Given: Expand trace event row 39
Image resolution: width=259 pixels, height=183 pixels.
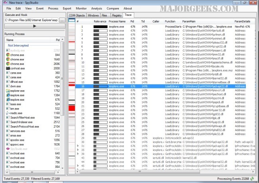Looking at the screenshot, I should [78, 154].
